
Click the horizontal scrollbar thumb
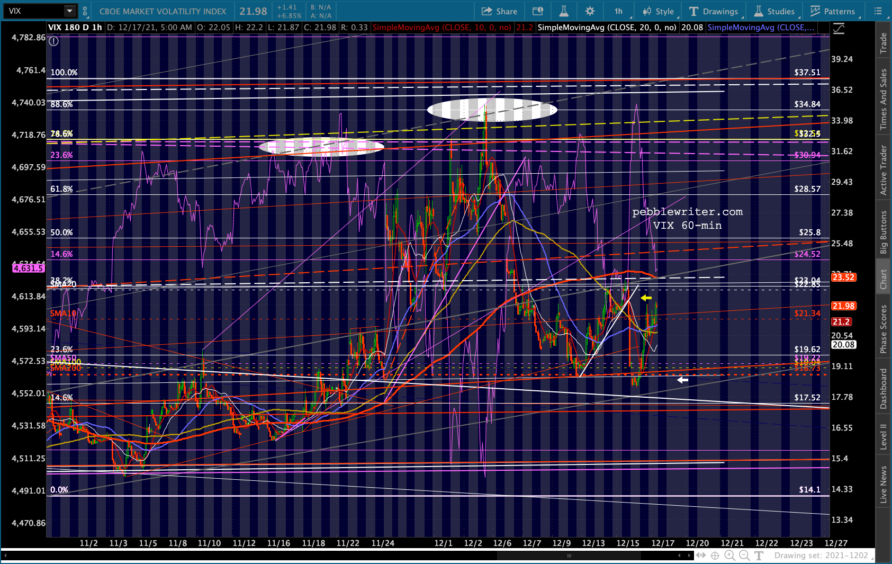click(569, 556)
